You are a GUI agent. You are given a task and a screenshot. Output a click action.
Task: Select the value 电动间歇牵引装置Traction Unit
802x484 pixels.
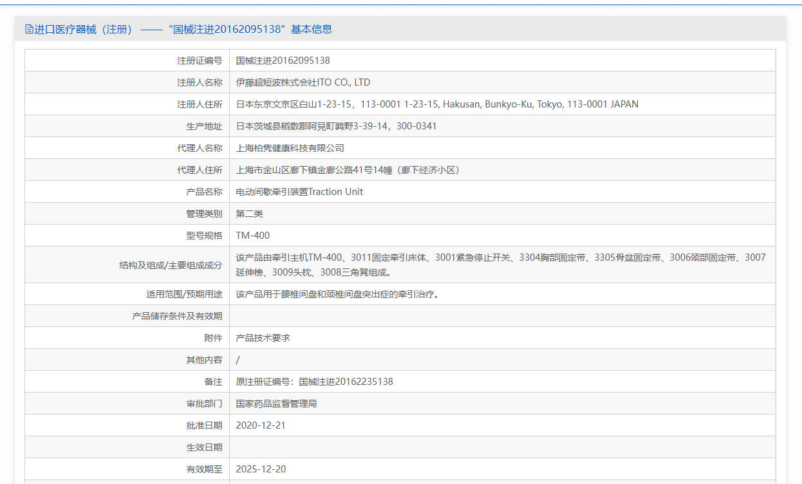[x=299, y=192]
